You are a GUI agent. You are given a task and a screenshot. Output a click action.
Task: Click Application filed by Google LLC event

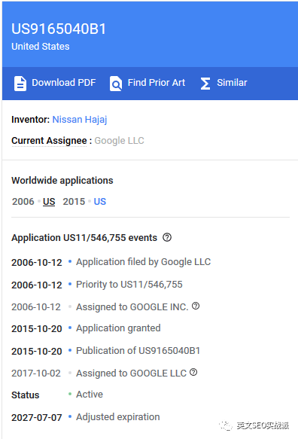(x=144, y=262)
